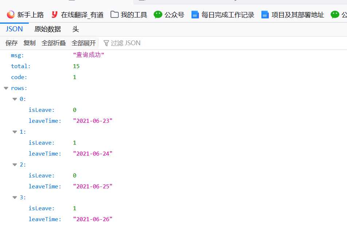
Task: Open the 新手上路 Firefox bookmark icon
Action: coord(11,15)
